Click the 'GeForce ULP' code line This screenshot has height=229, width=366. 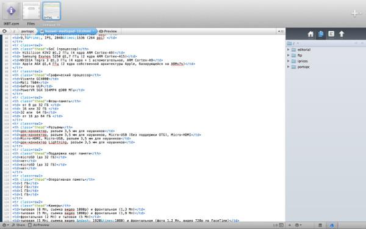(32, 86)
